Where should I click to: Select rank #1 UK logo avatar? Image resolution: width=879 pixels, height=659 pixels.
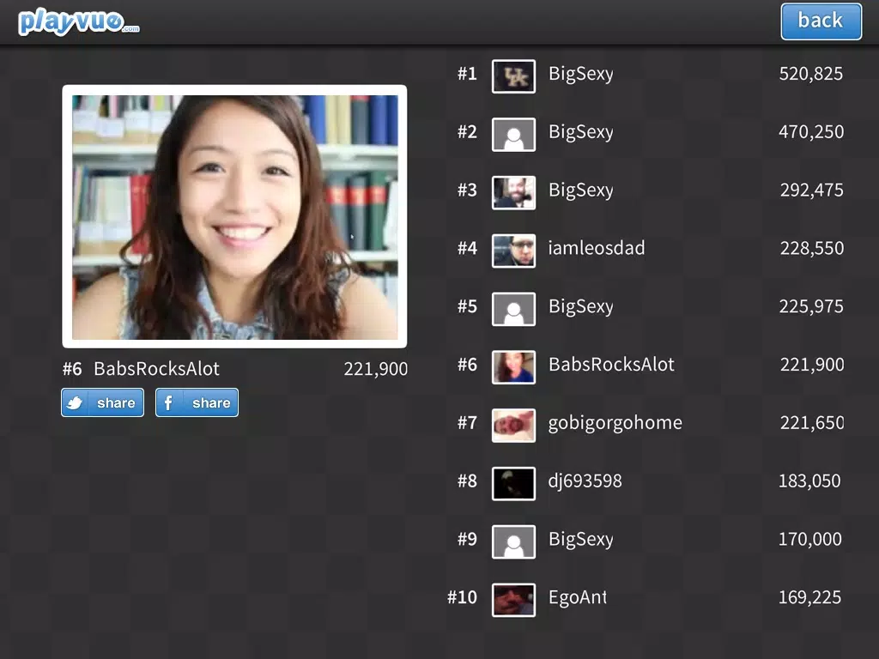(x=513, y=76)
